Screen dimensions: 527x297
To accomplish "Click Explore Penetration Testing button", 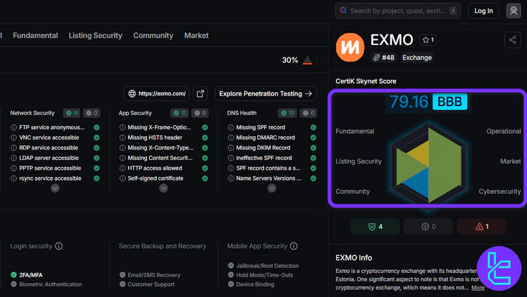I will tap(265, 94).
